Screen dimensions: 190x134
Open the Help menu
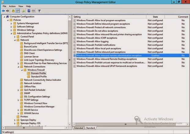coord(28,6)
